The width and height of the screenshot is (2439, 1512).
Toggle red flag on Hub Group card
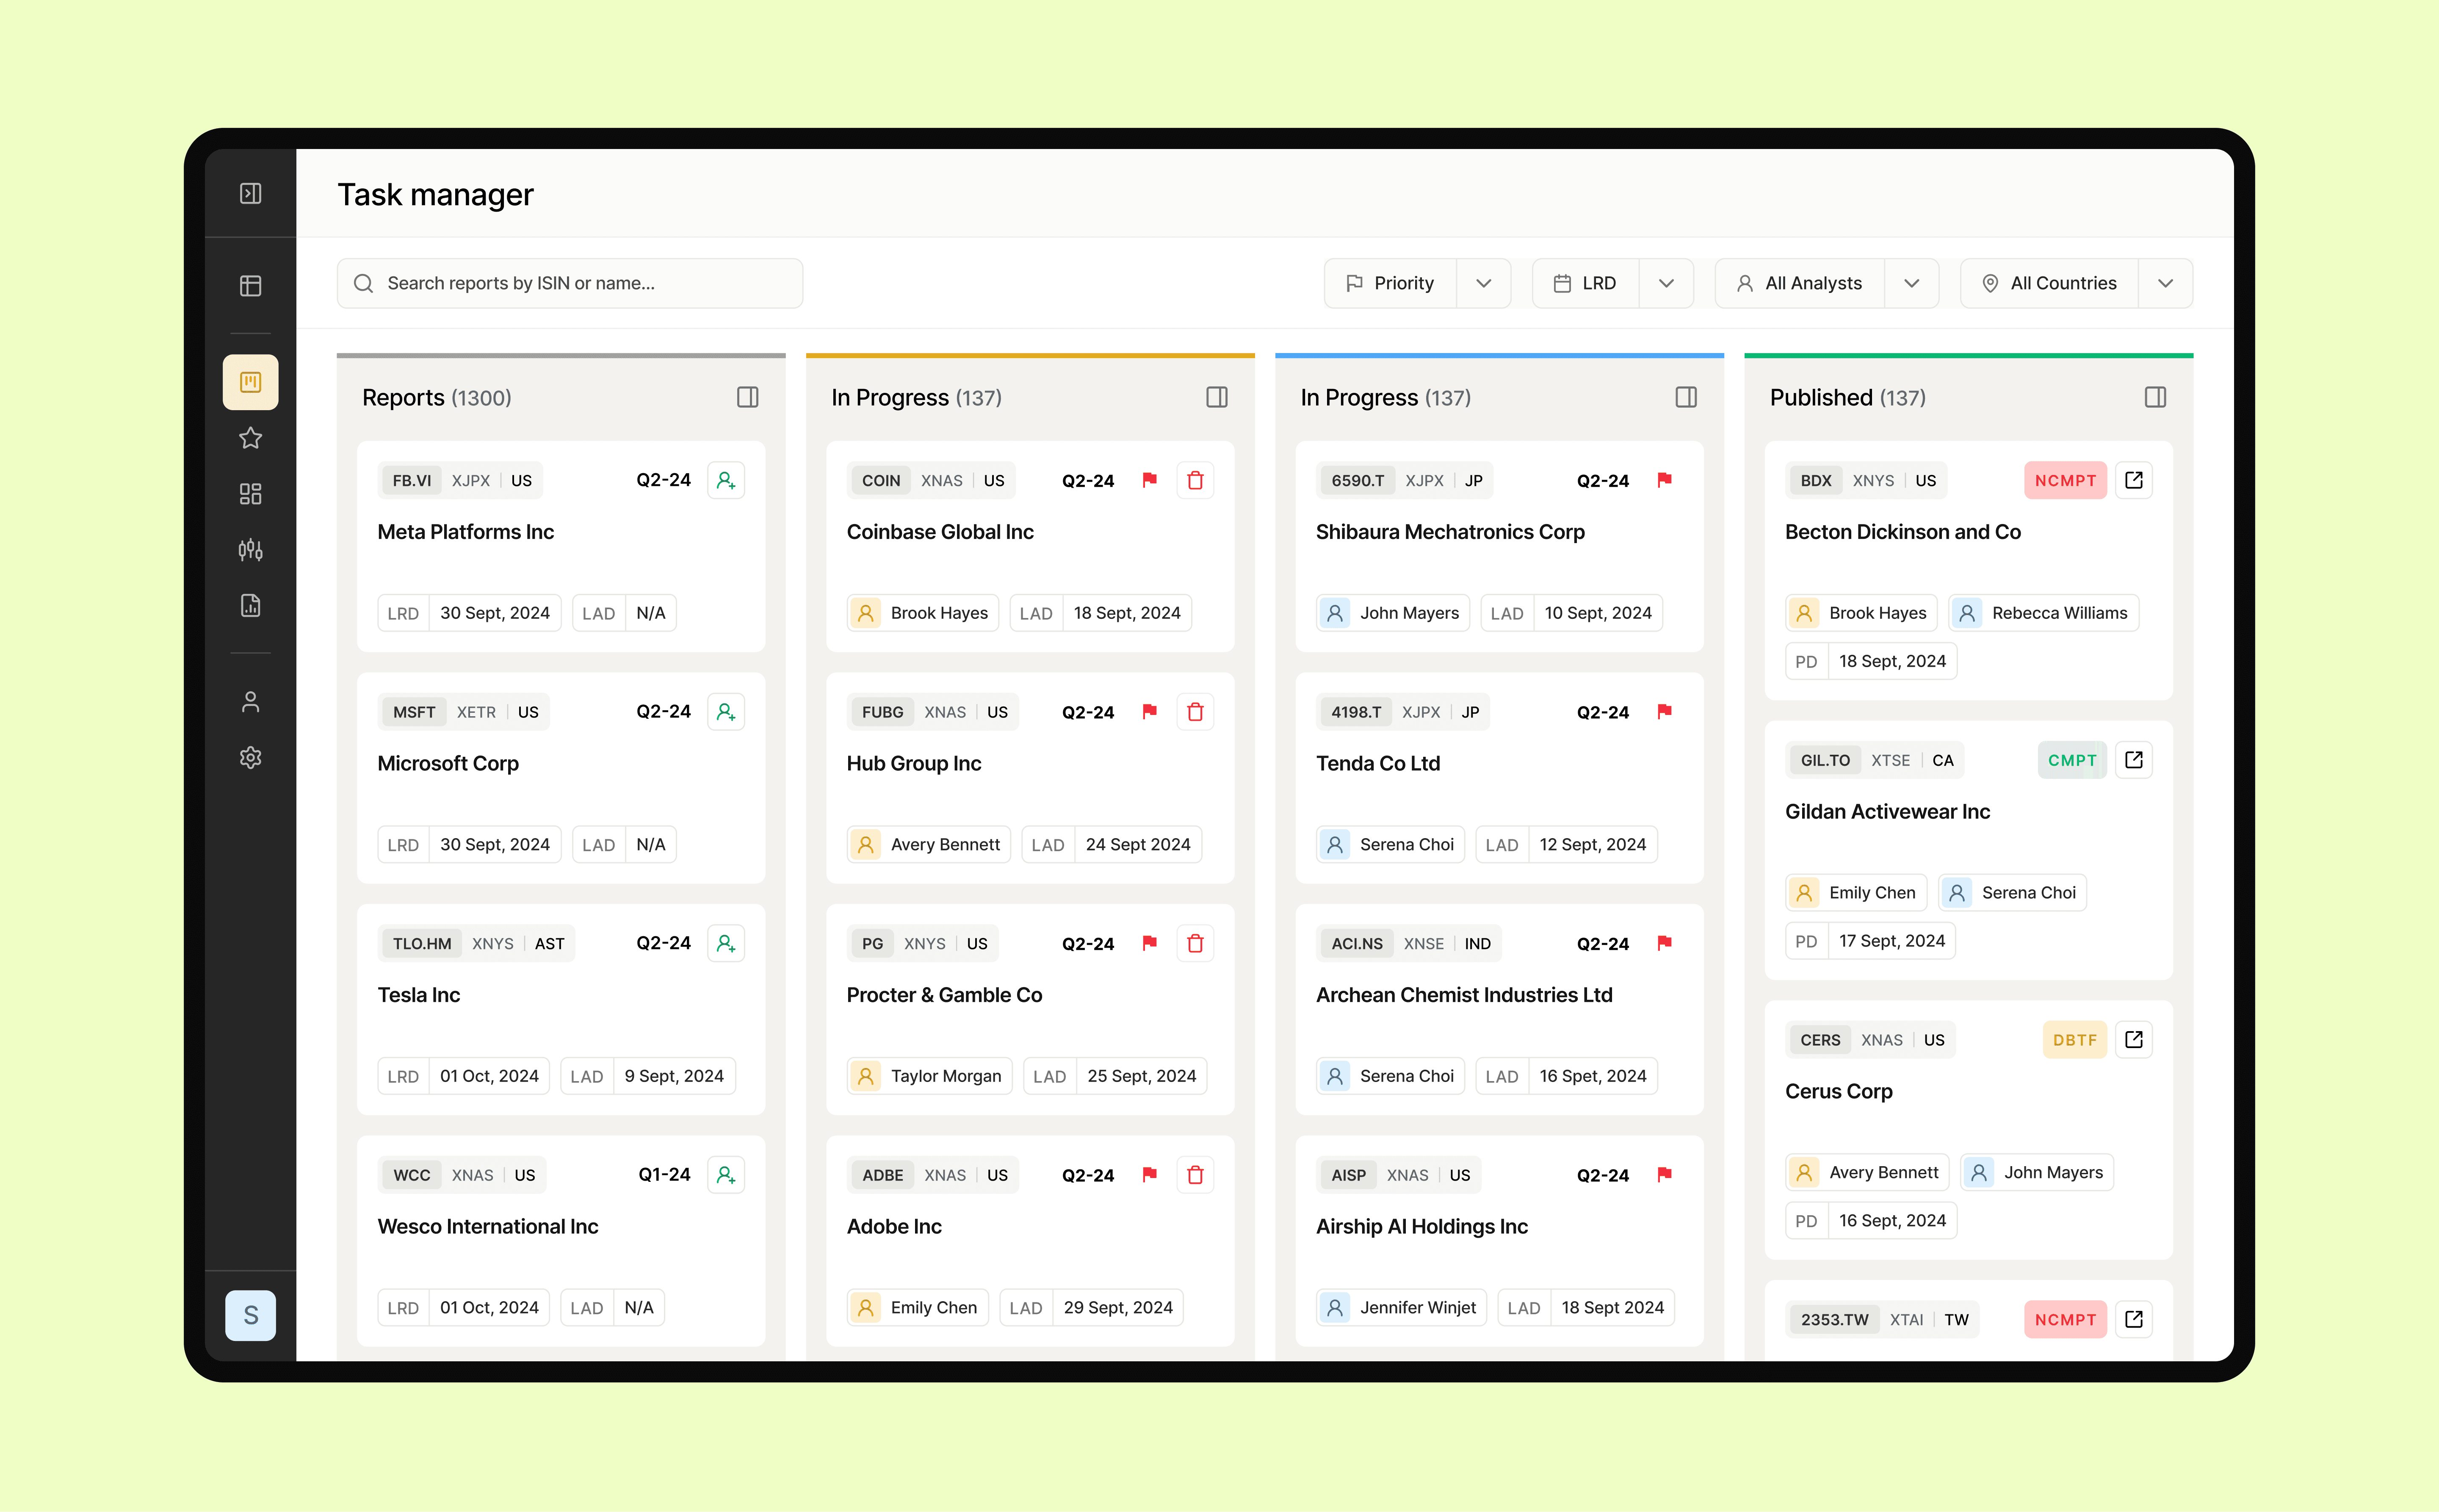click(1150, 712)
